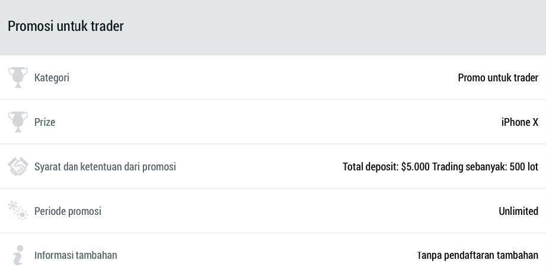The height and width of the screenshot is (276, 546).
Task: Select the Kategori label
Action: (x=52, y=78)
